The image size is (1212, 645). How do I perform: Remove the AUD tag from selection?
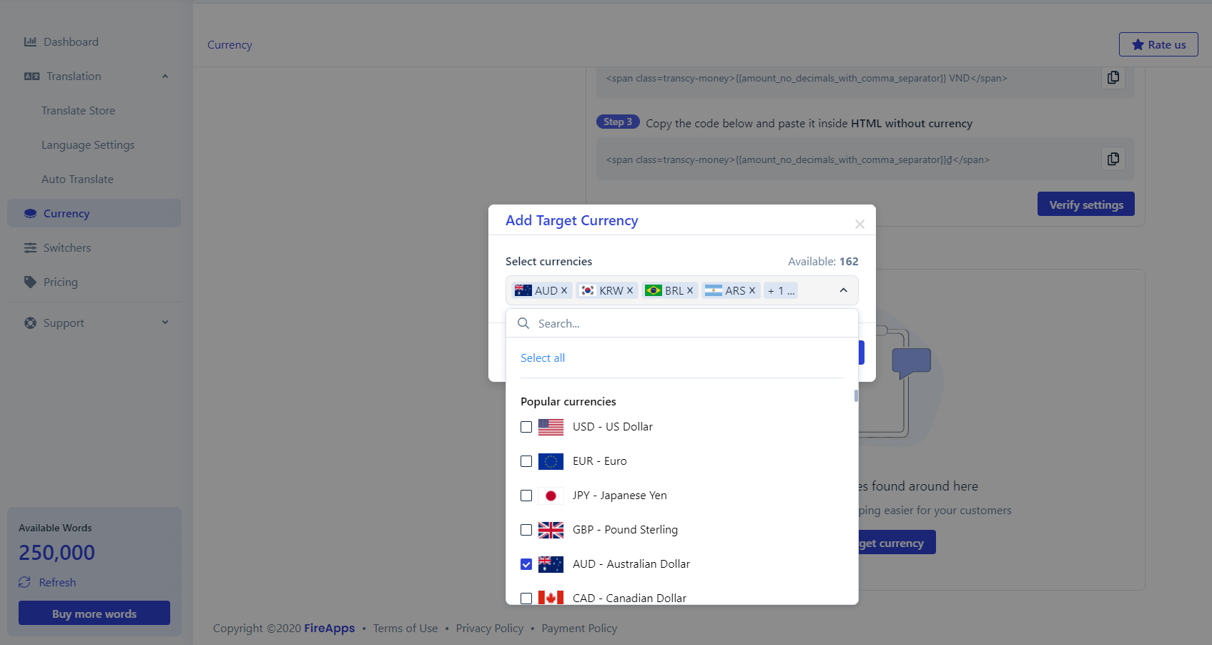pyautogui.click(x=564, y=290)
